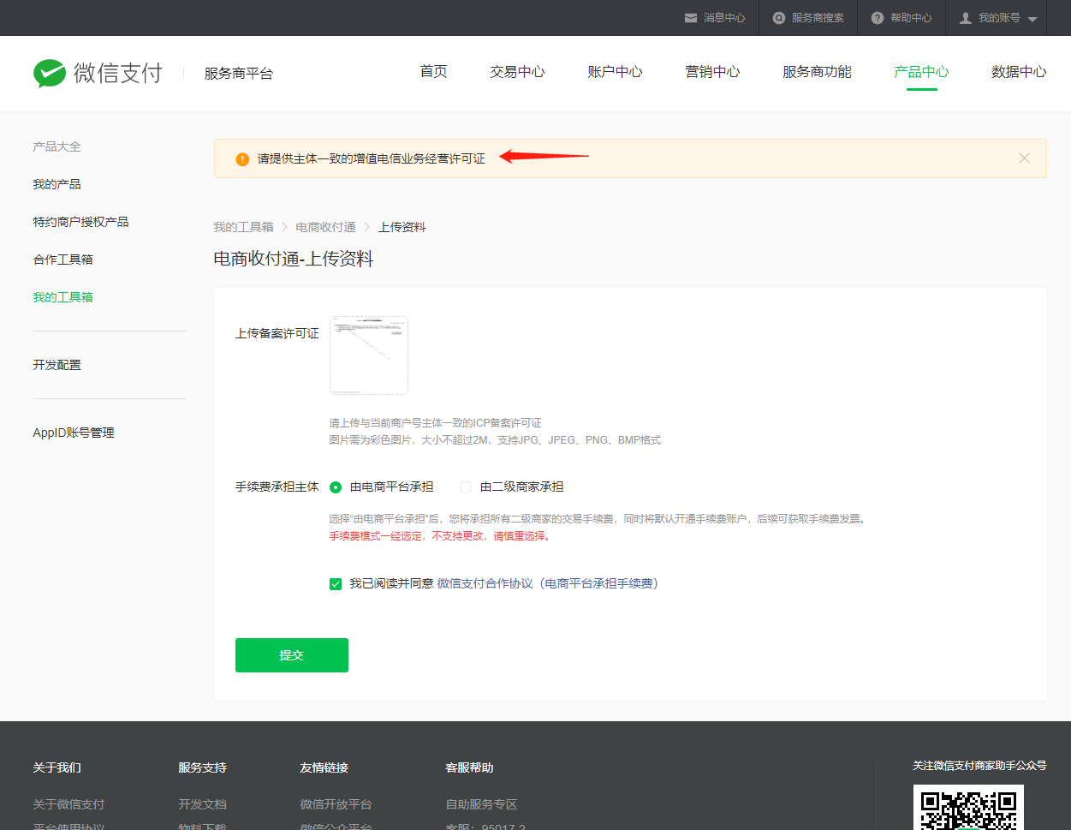Open the 产品中心 tab
Viewport: 1071px width, 830px height.
coord(921,72)
